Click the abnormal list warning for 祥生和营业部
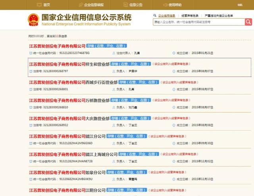254x196 pixels. (x=171, y=64)
